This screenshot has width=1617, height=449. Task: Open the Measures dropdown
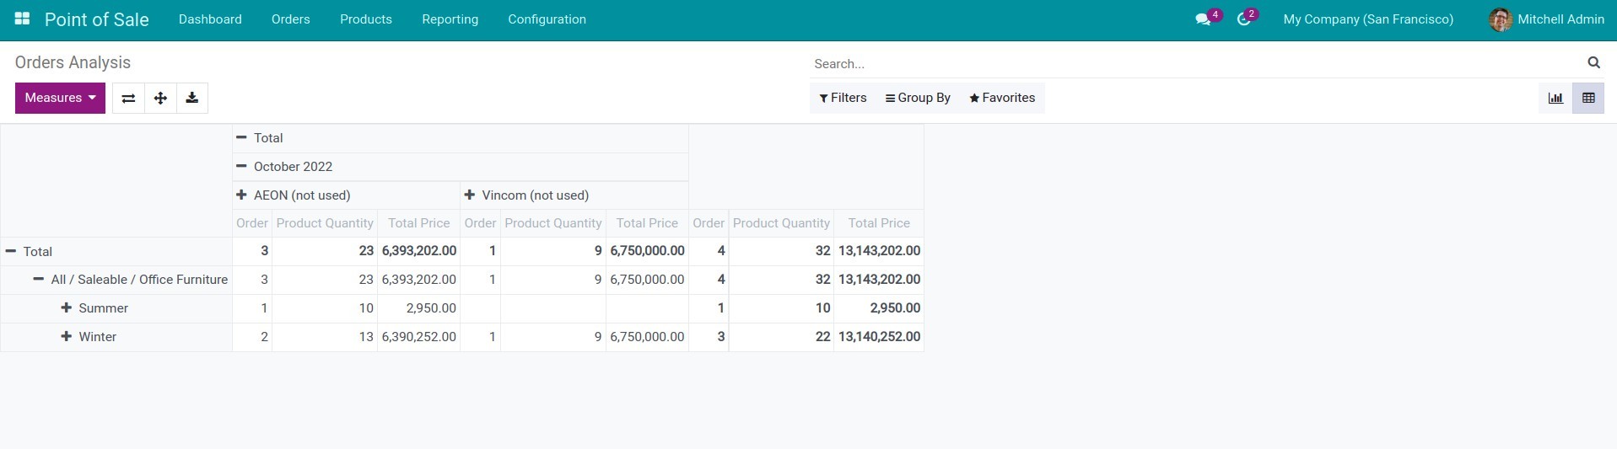(x=60, y=98)
